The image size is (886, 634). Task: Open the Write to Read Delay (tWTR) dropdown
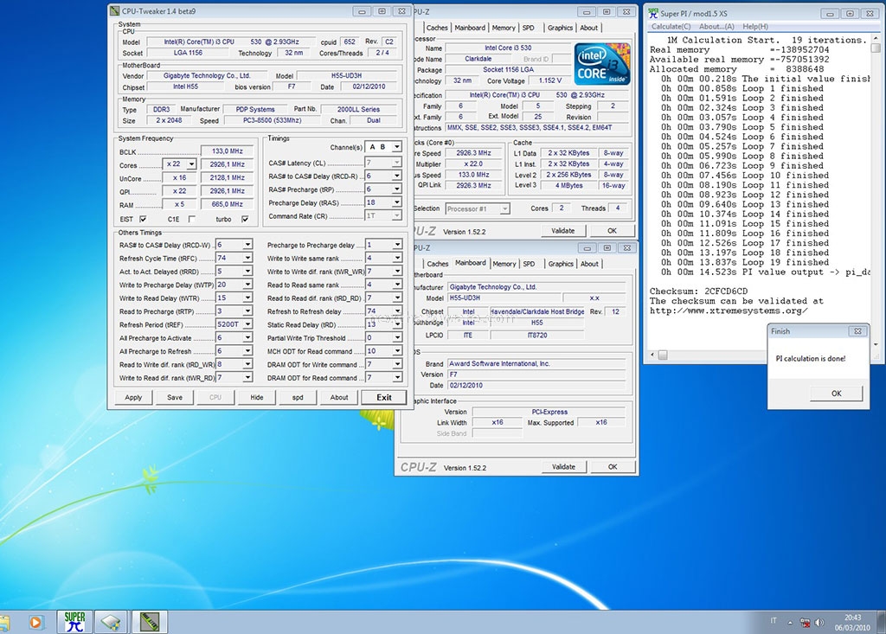coord(247,298)
